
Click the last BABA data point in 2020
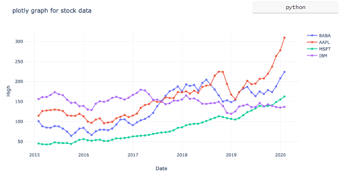pos(285,72)
